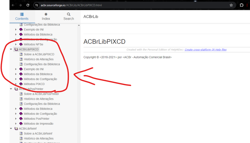Click the browser forward arrow
Image resolution: width=250 pixels, height=143 pixels.
click(20, 5)
